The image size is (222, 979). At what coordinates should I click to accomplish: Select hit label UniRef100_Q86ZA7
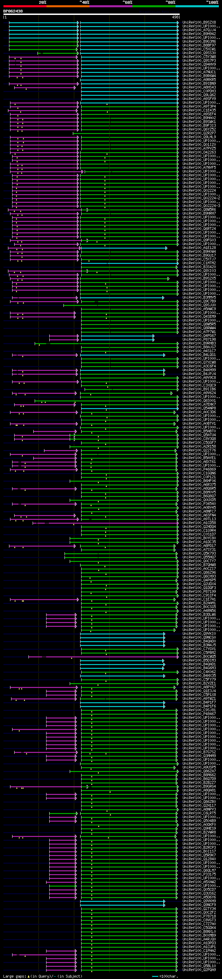click(199, 771)
